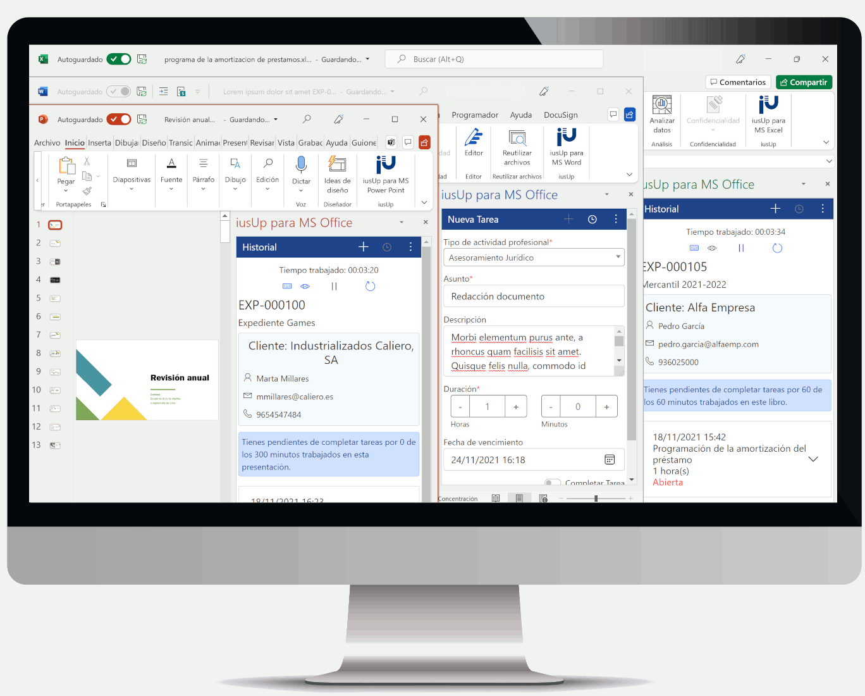The height and width of the screenshot is (696, 865).
Task: Reset the timer in PowerPoint iusUp panel
Action: [371, 287]
